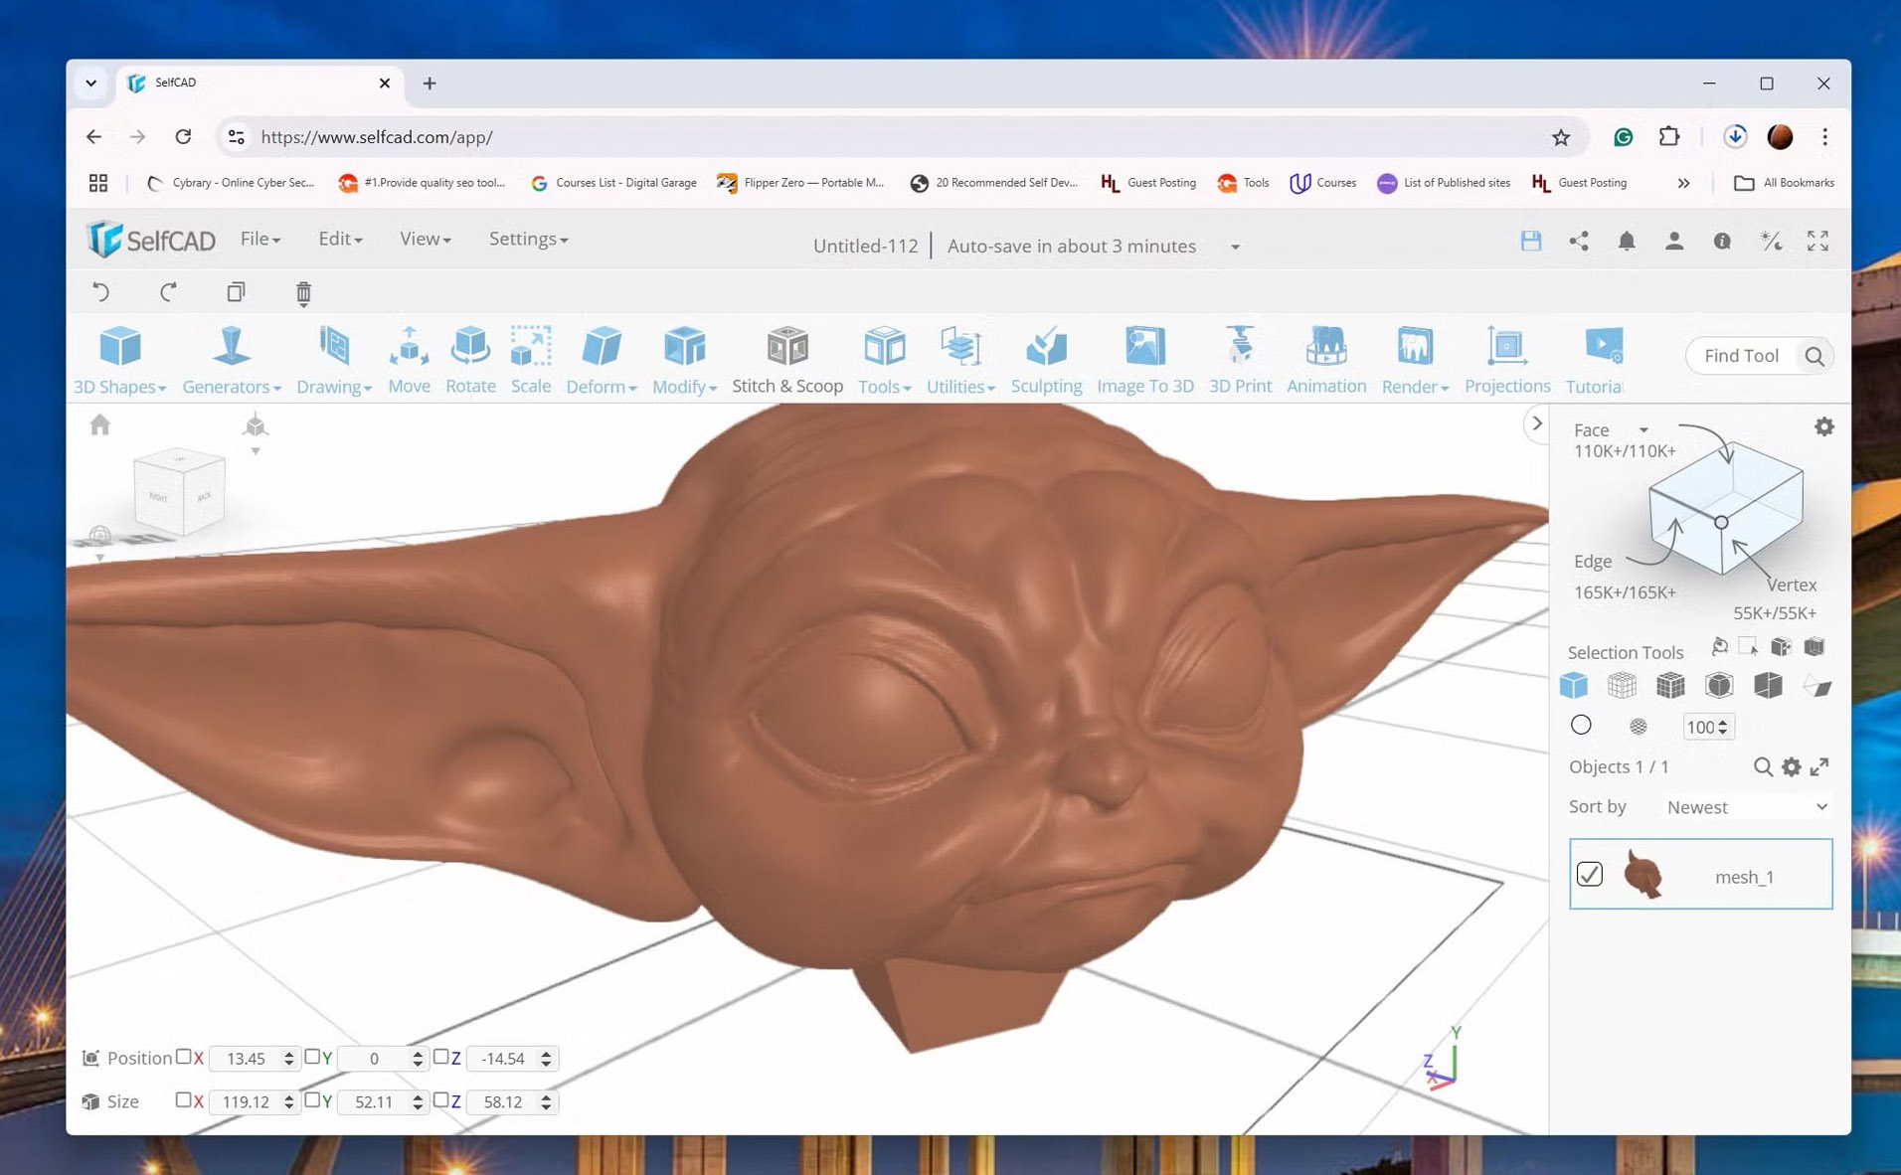Select the Move tool

click(409, 360)
